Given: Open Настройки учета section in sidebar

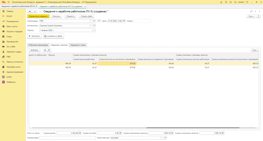Looking at the screenshot, I should [13, 67].
